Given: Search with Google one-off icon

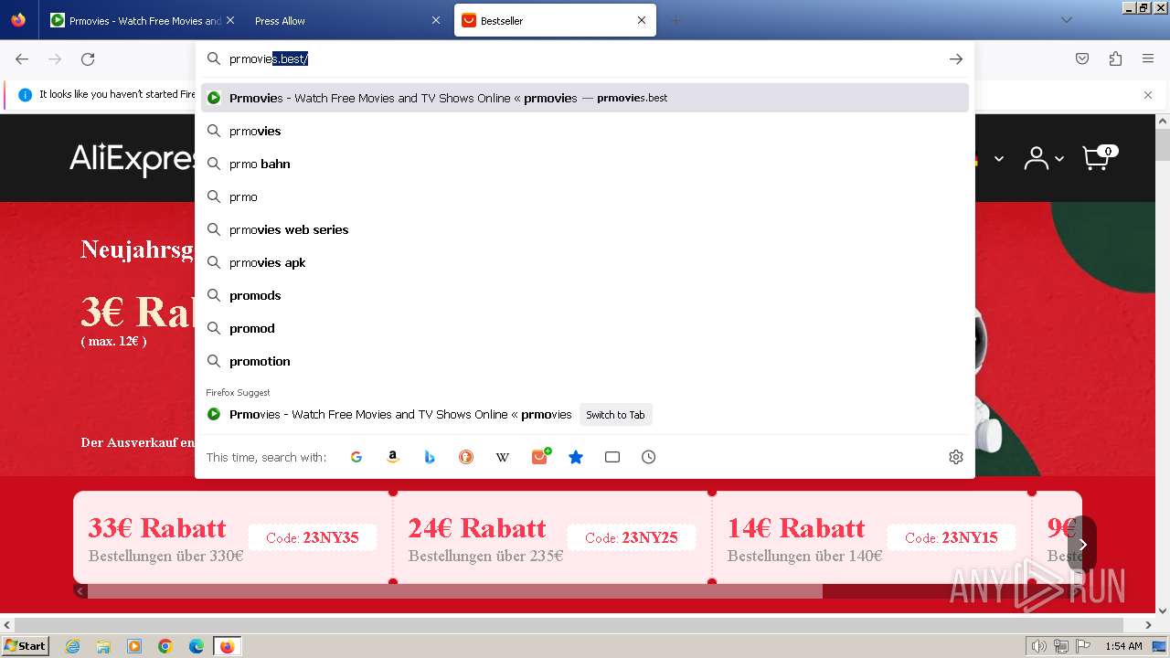Looking at the screenshot, I should click(356, 457).
